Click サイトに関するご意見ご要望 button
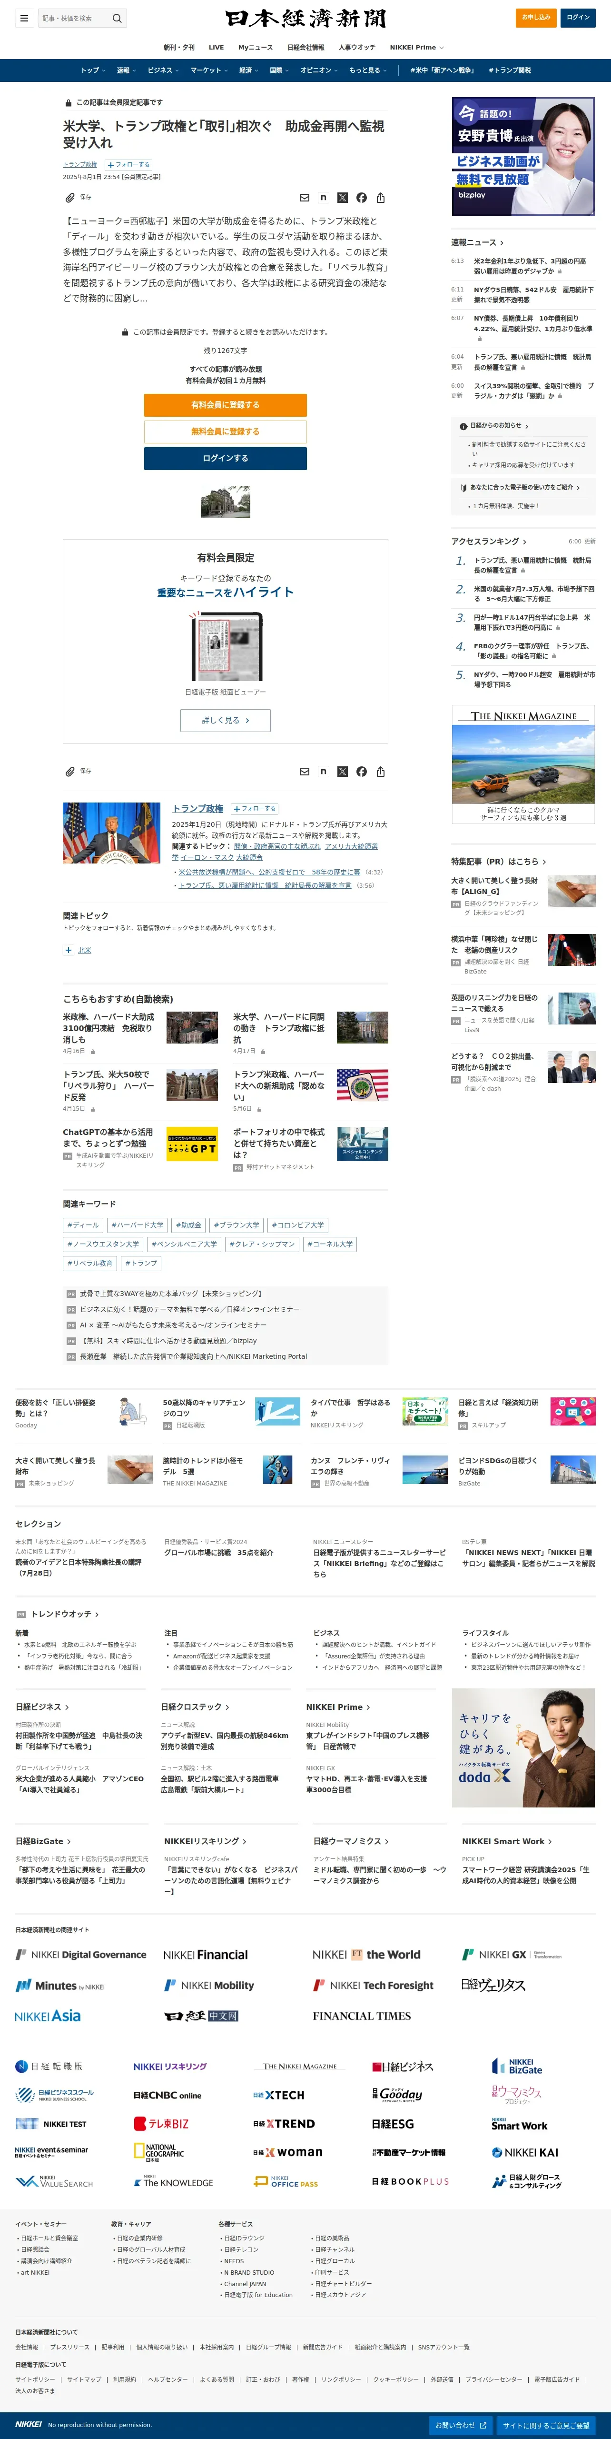 click(x=546, y=2425)
